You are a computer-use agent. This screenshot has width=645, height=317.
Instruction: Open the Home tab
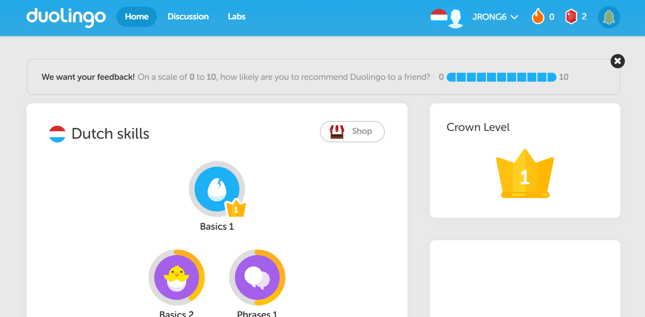(x=137, y=17)
